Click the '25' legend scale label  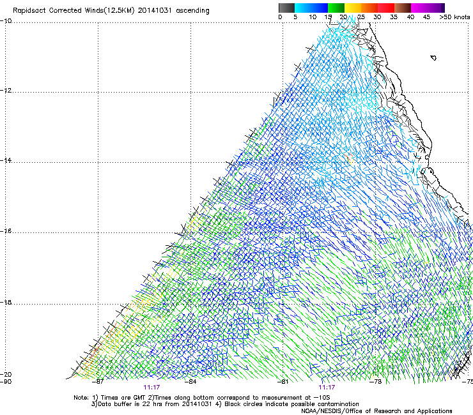click(x=361, y=17)
